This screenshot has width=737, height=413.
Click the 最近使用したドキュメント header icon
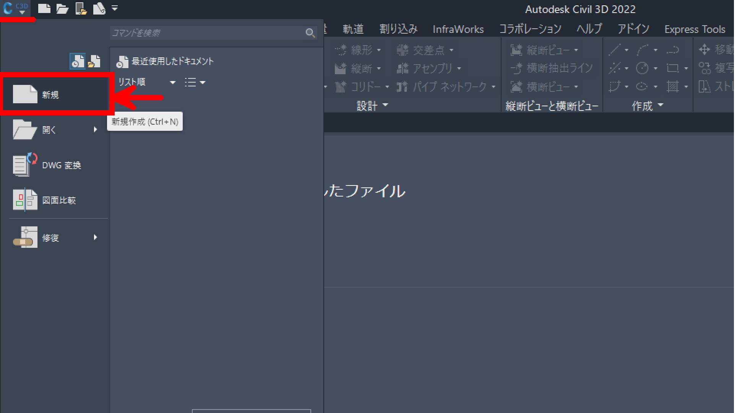pyautogui.click(x=122, y=61)
